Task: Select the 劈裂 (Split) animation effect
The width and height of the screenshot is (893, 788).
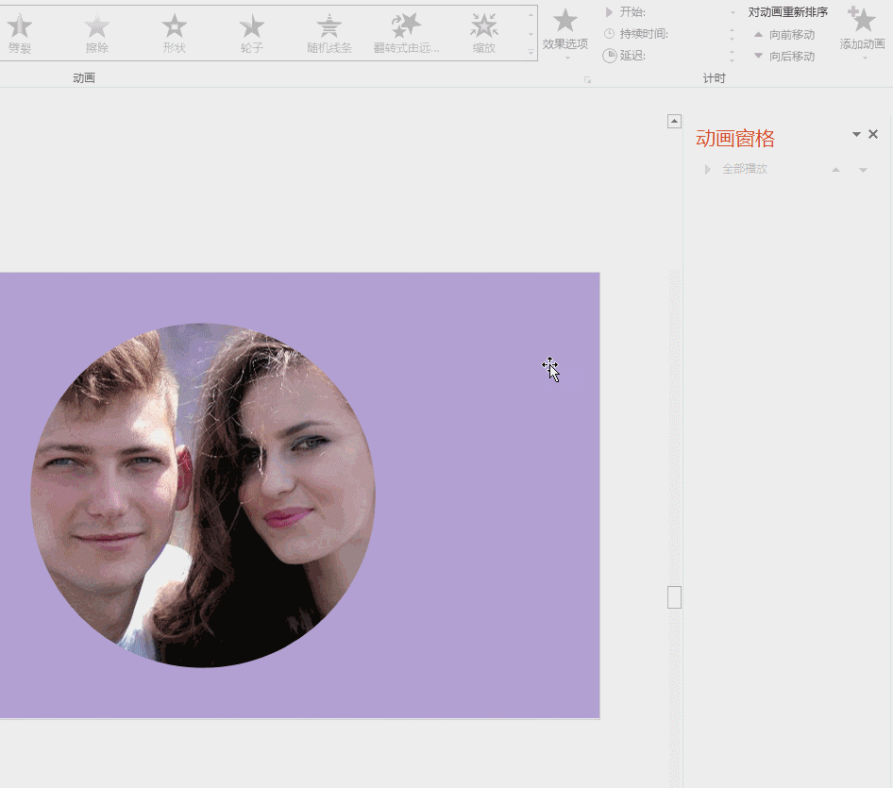Action: (x=20, y=33)
